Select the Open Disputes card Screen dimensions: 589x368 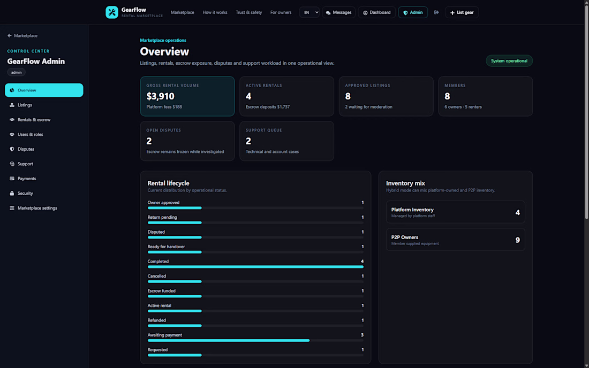[187, 141]
